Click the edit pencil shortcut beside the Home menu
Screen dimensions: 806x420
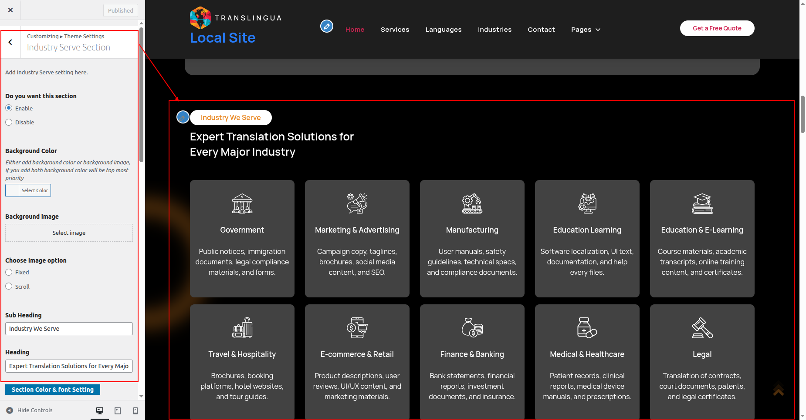pos(327,27)
